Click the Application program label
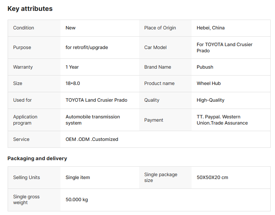Screen dimensions: 275x215 (25, 120)
